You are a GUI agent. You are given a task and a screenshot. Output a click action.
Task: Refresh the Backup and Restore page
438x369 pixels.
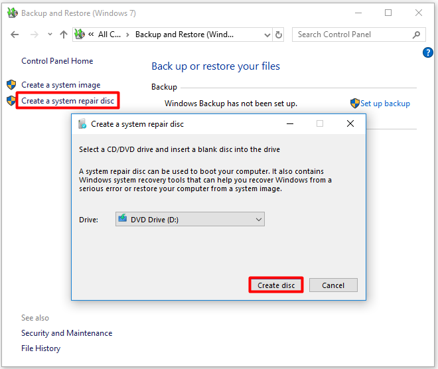279,35
